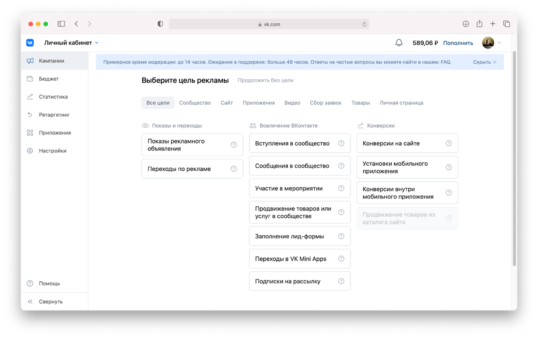The image size is (538, 338).
Task: Open the profile avatar dropdown menu
Action: click(x=489, y=42)
